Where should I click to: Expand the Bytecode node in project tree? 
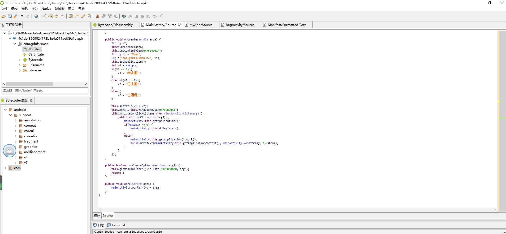pos(20,60)
